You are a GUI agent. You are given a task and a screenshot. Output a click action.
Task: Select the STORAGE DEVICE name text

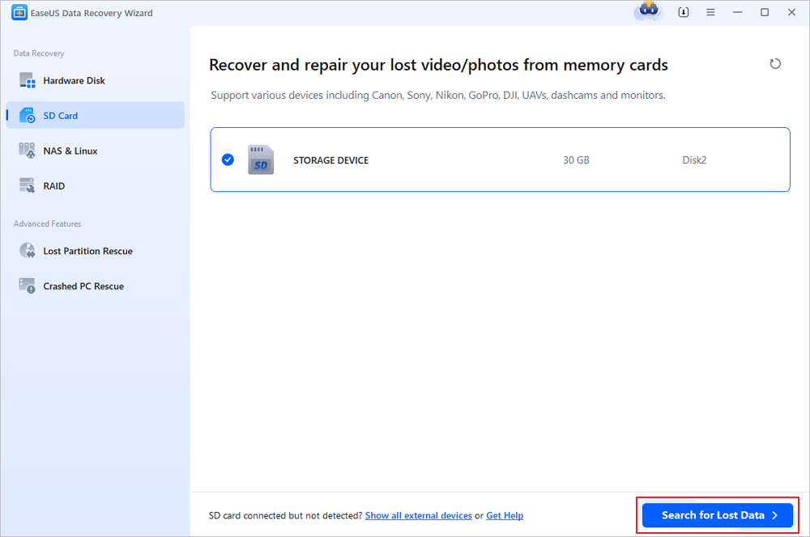(x=331, y=160)
